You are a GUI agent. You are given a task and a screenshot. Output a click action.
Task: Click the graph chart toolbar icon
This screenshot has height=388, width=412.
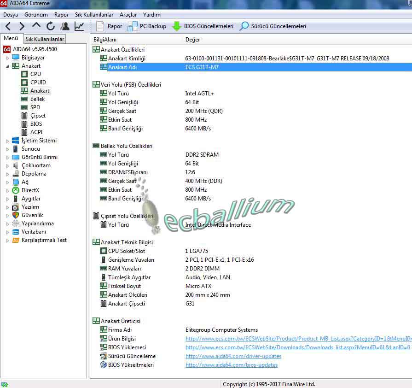79,26
